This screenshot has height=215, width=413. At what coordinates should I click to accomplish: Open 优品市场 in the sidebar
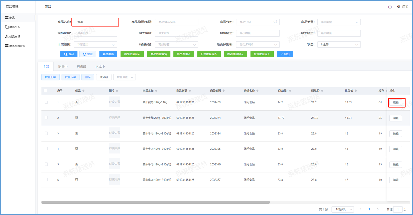tap(14, 37)
